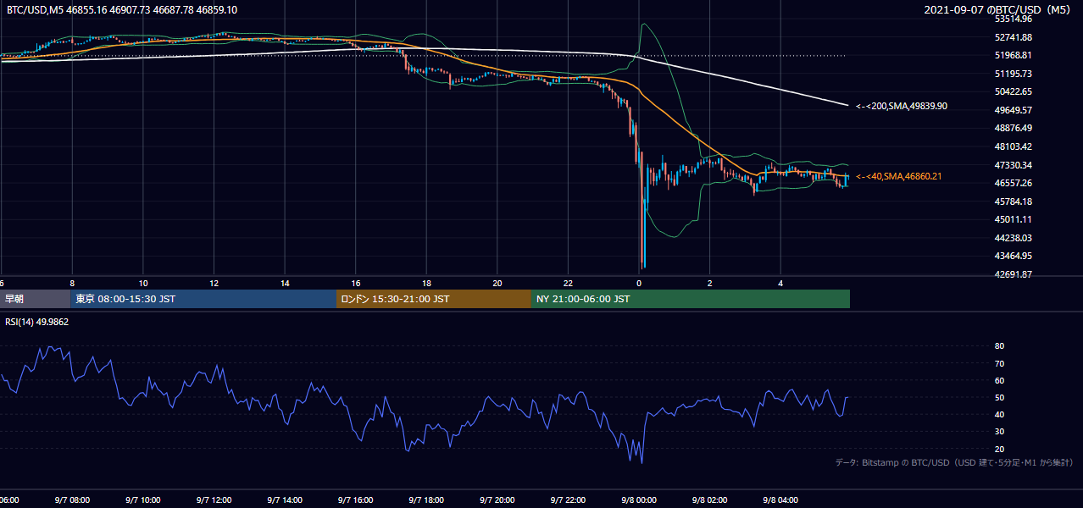
Task: Click the RSI(14) 49.9862 indicator label
Action: [x=37, y=322]
